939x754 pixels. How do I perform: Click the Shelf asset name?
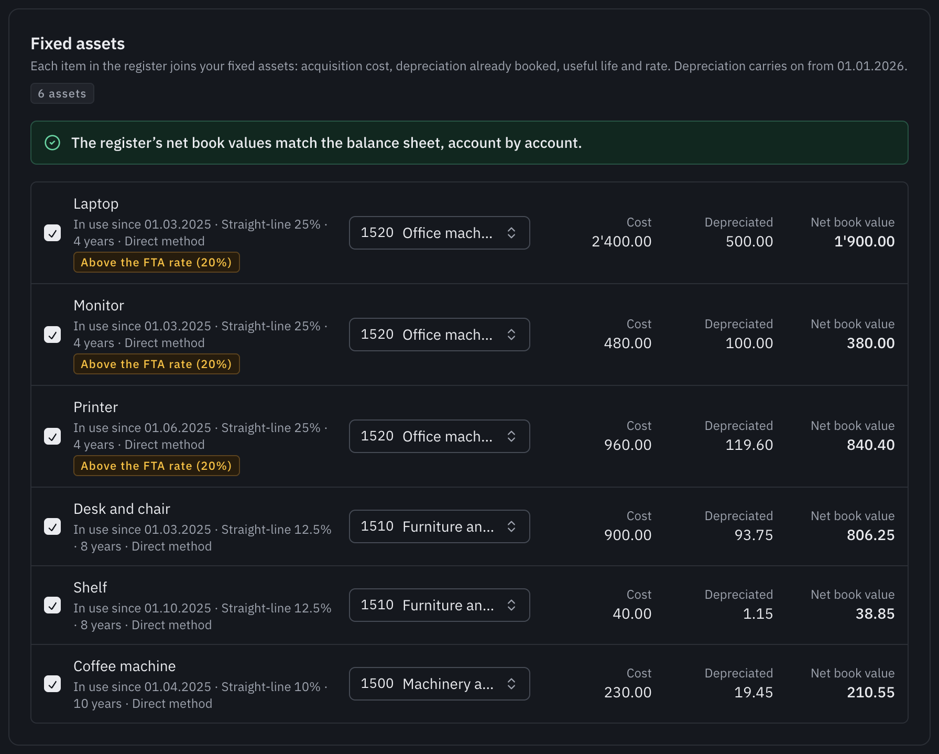pyautogui.click(x=90, y=587)
